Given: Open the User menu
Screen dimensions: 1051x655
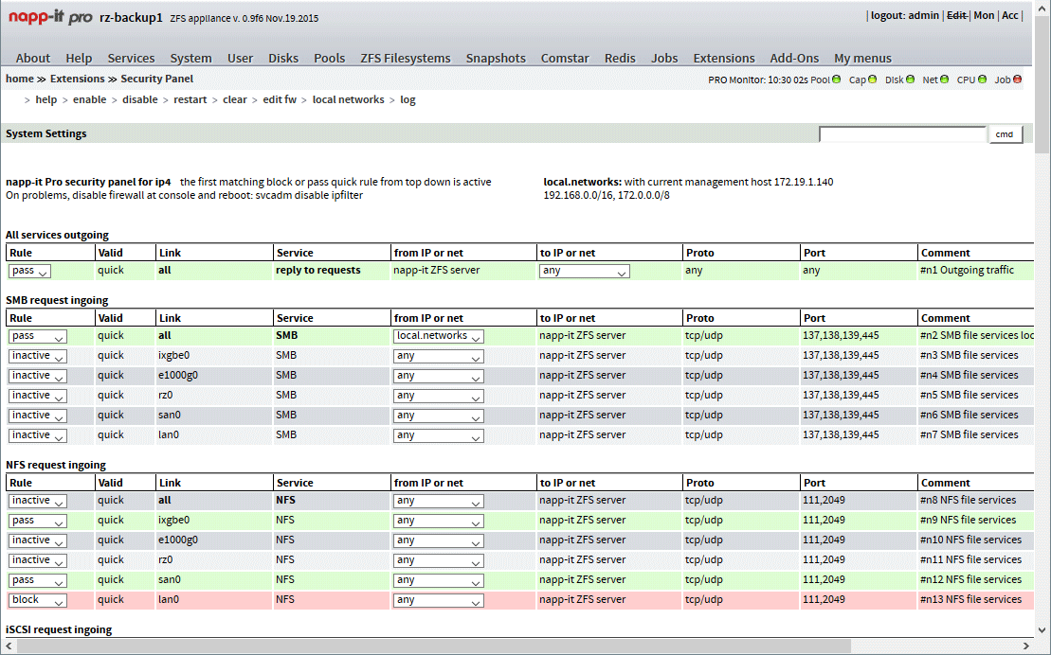Looking at the screenshot, I should (x=240, y=59).
